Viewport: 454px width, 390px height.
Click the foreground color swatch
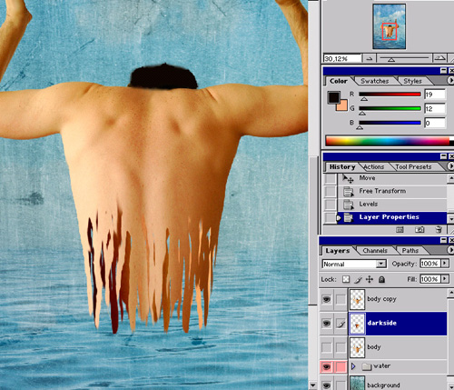pyautogui.click(x=333, y=97)
